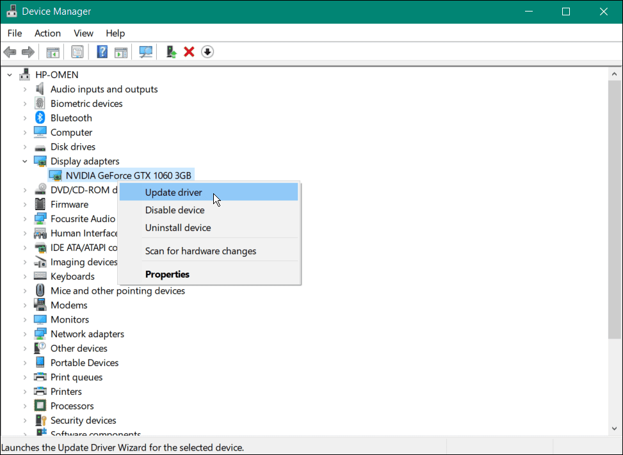623x455 pixels.
Task: Click the red X Uninstall device toolbar icon
Action: coord(188,51)
